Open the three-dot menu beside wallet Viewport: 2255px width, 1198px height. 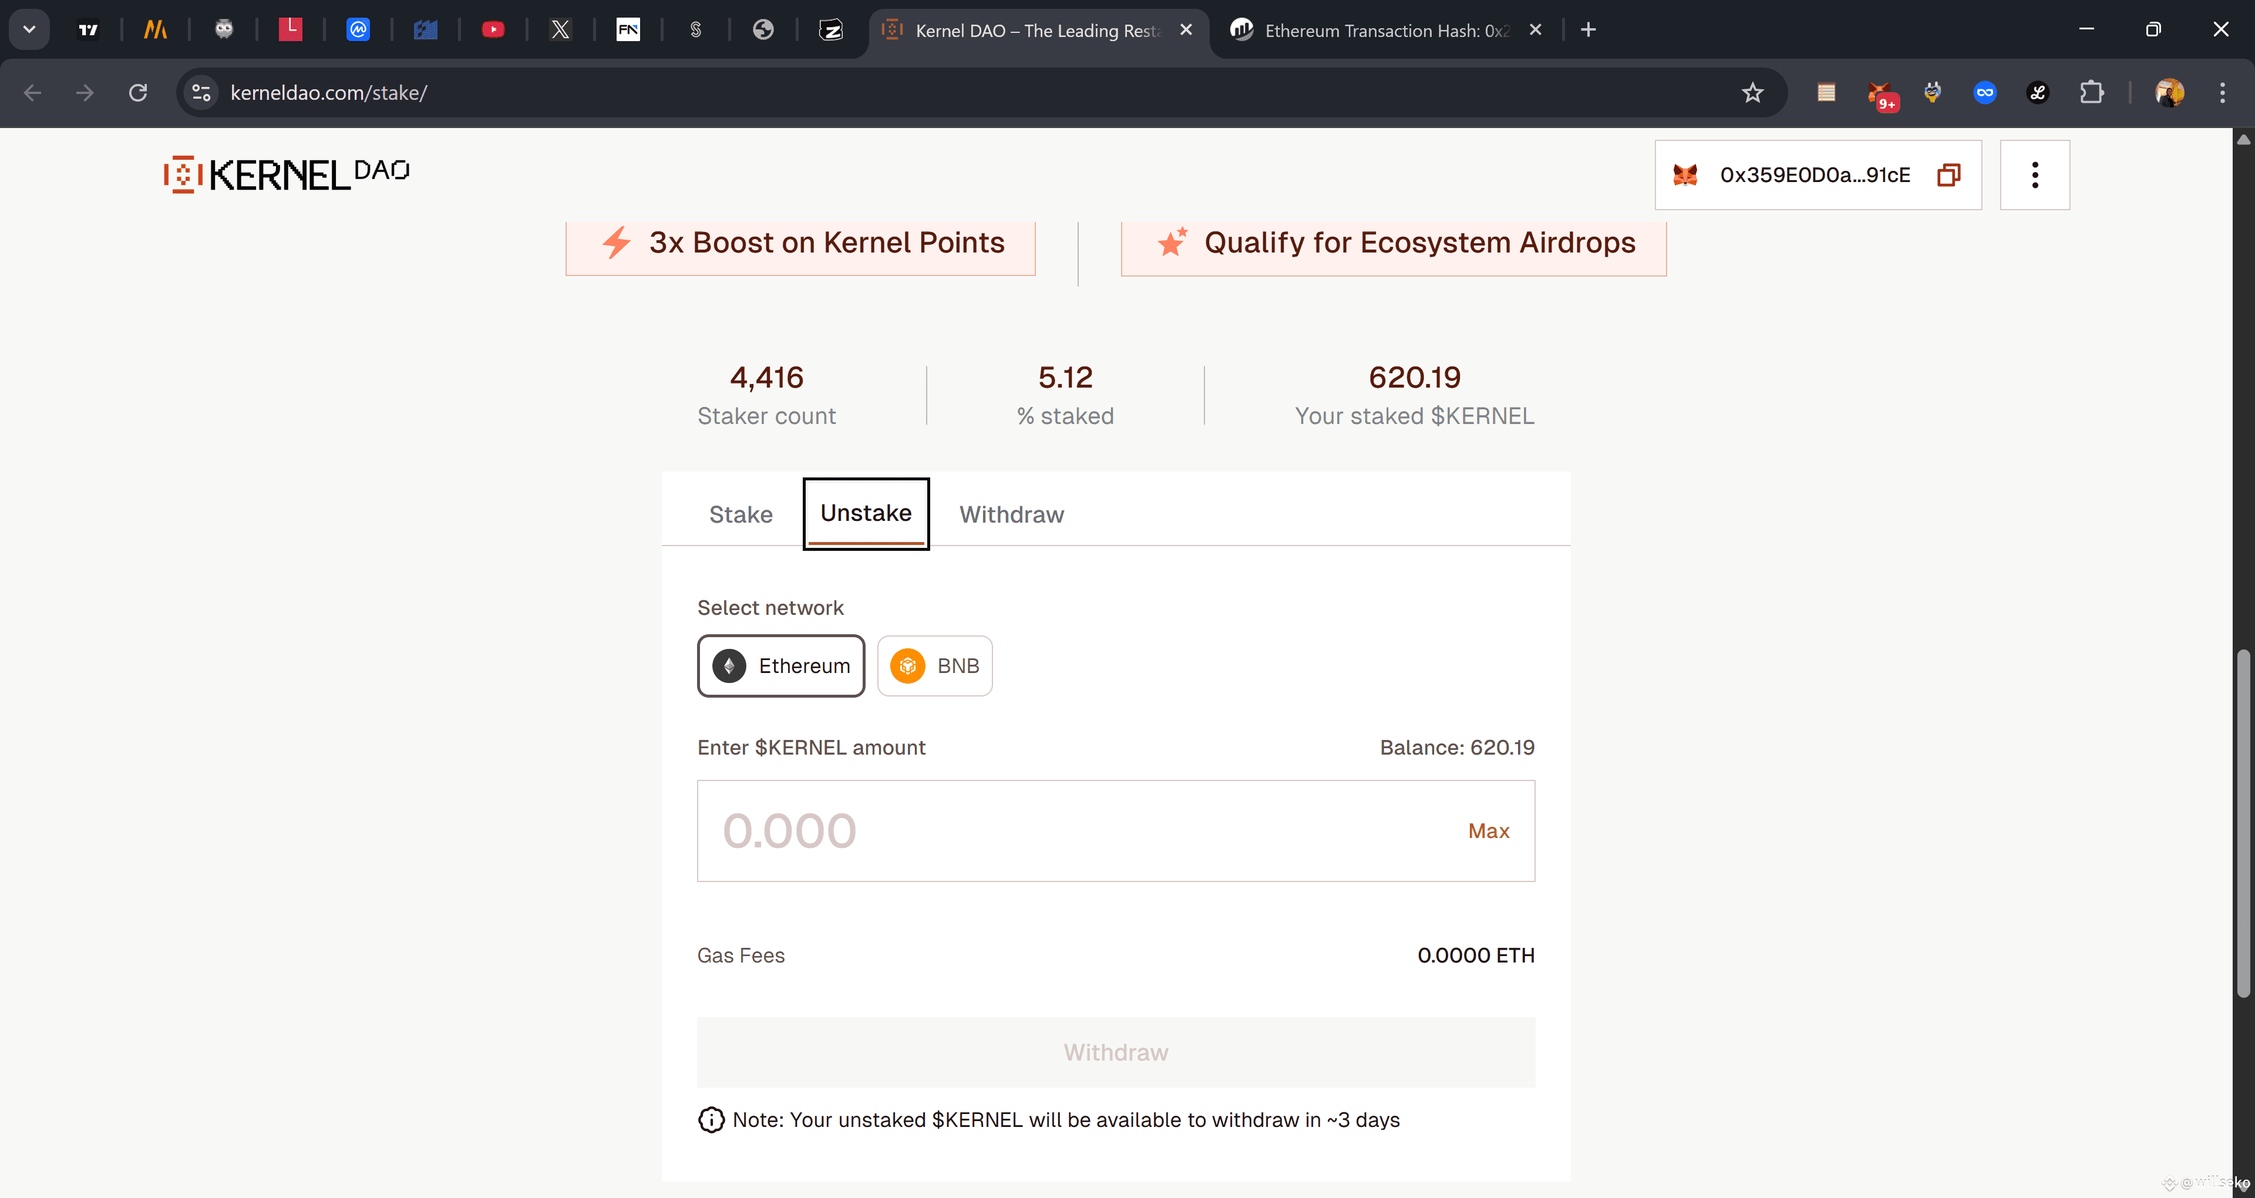tap(2034, 175)
